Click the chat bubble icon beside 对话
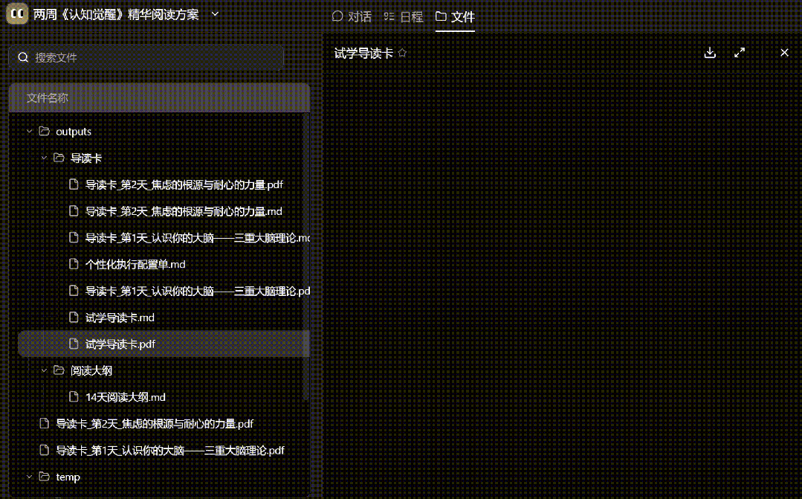The image size is (802, 499). tap(337, 16)
